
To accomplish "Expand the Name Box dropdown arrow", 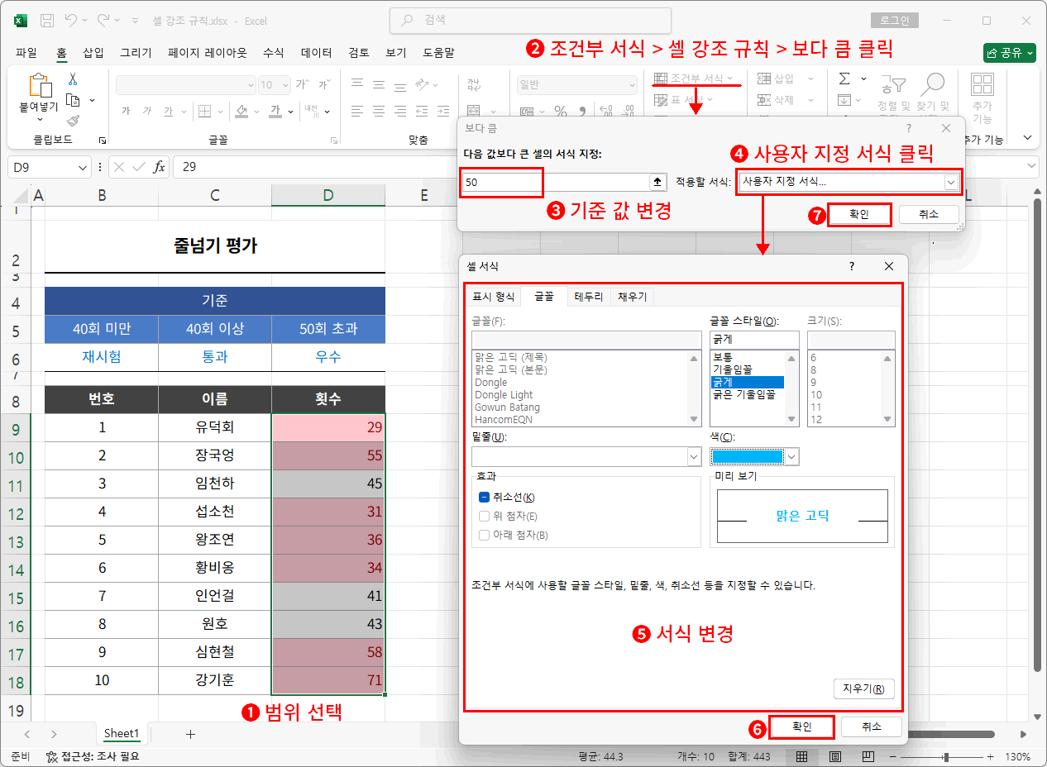I will pos(83,167).
